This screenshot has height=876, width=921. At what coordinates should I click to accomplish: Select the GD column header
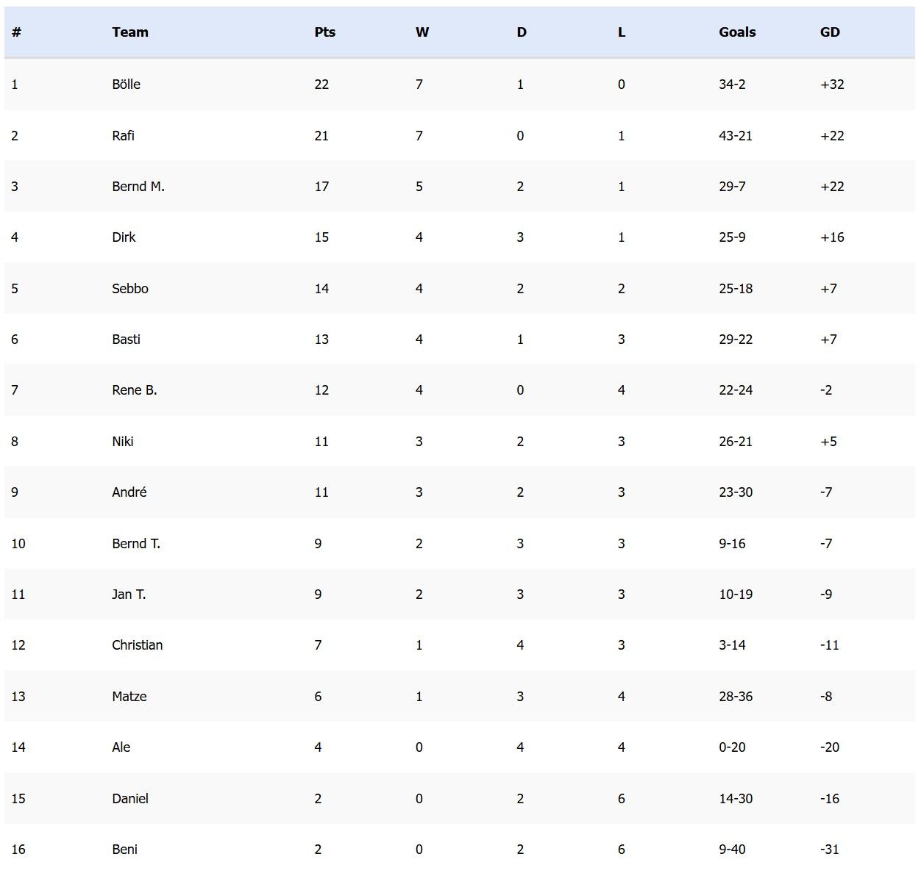click(x=830, y=32)
